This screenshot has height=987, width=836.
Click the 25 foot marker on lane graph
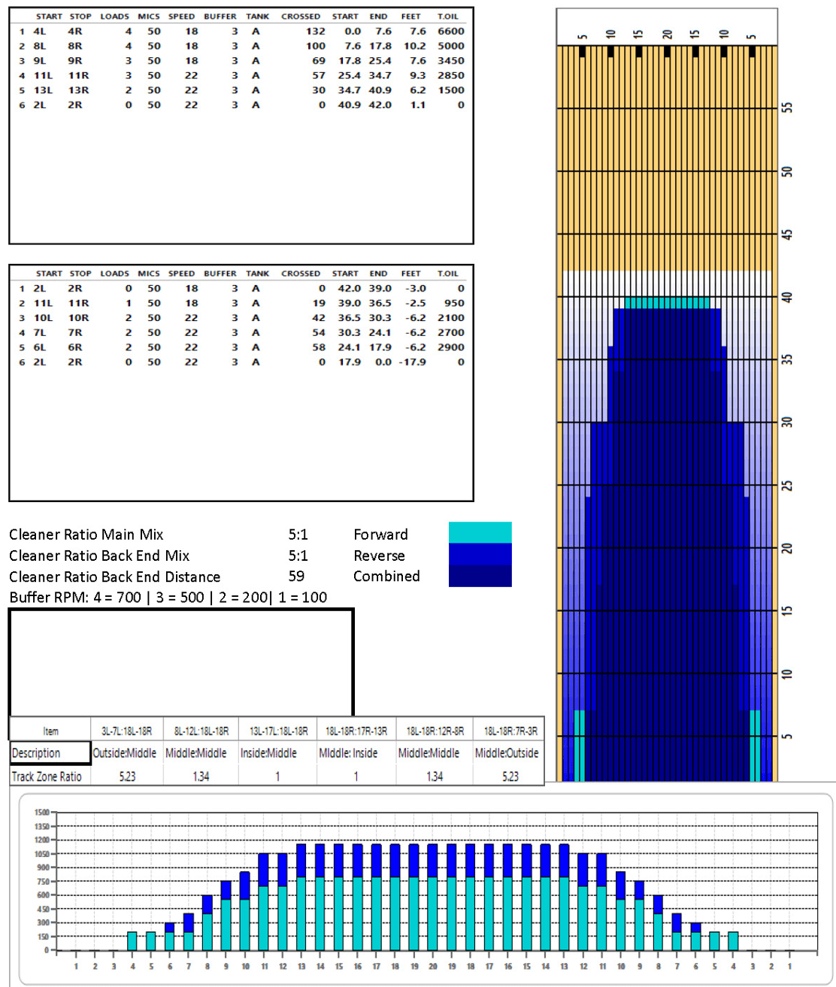(787, 486)
